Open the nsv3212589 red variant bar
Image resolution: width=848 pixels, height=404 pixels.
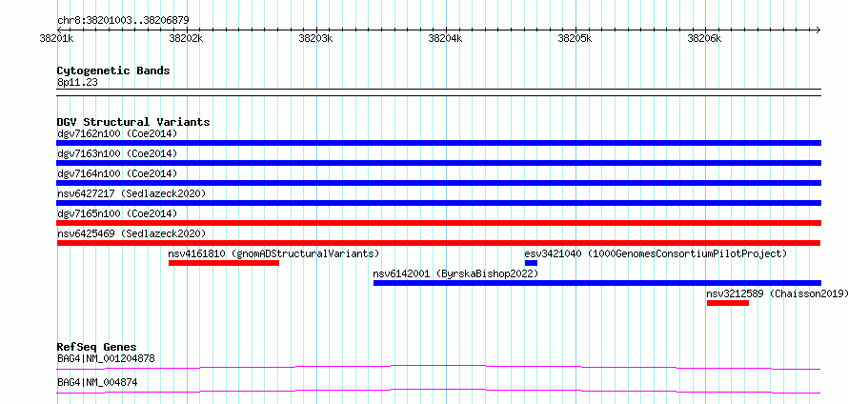[x=727, y=303]
